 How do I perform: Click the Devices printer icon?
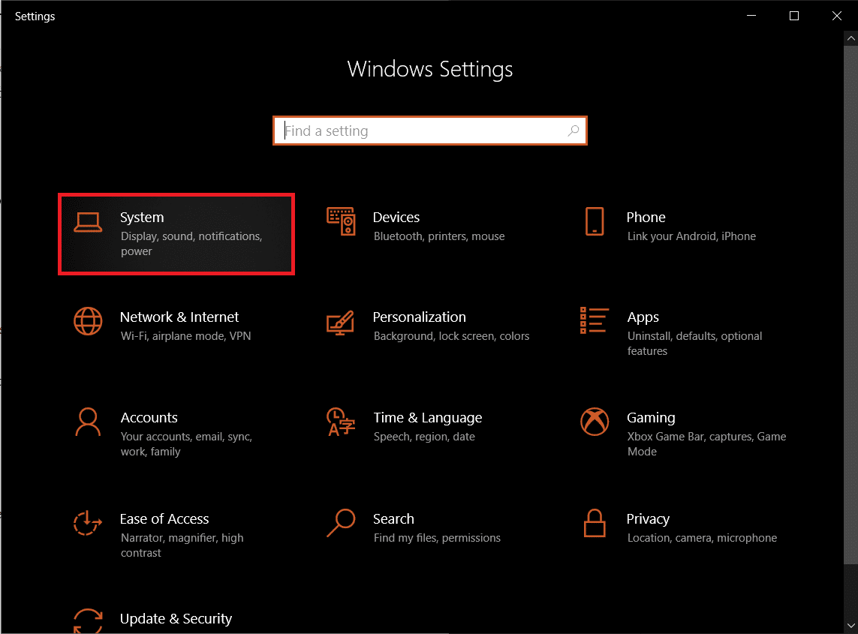click(x=342, y=222)
